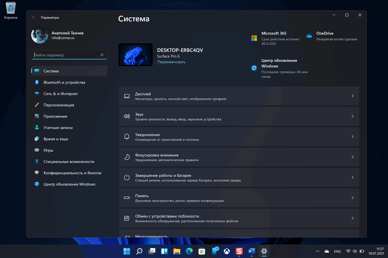This screenshot has height=258, width=388.
Task: Click the Анатолий Ткачев profile avatar
Action: pyautogui.click(x=40, y=35)
